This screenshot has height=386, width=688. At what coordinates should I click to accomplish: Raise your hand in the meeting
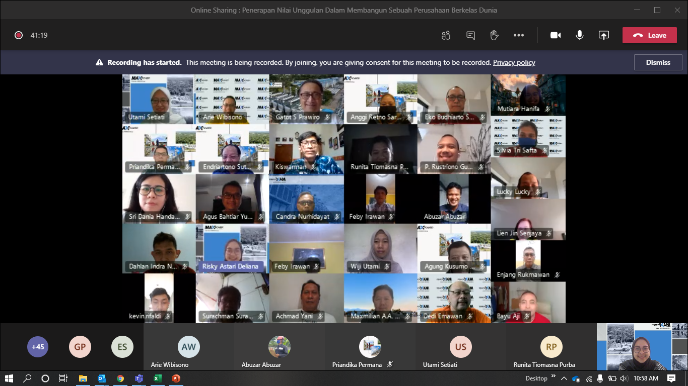495,35
